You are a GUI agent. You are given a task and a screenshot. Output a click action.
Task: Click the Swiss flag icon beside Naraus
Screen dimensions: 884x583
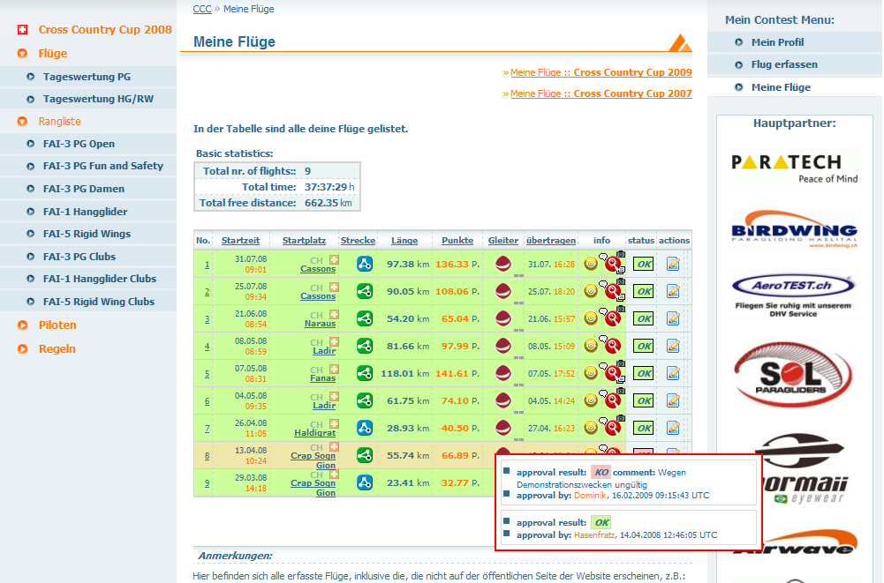tap(335, 314)
